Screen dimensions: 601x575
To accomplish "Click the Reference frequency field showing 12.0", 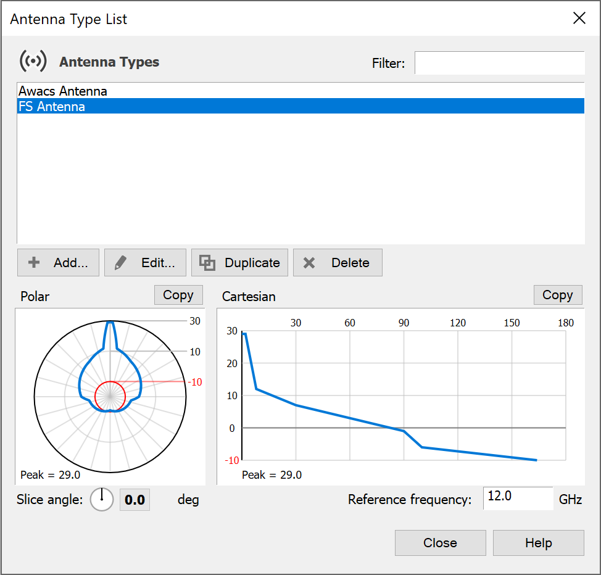I will coord(517,498).
